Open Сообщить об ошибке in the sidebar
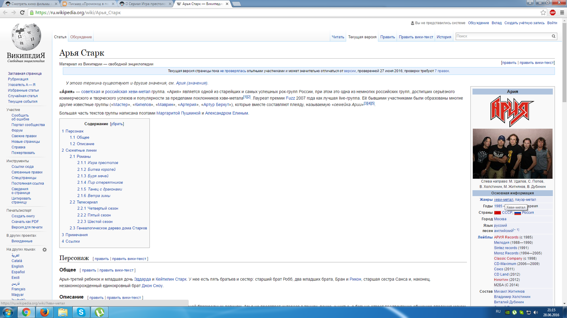This screenshot has width=567, height=318. [x=20, y=117]
